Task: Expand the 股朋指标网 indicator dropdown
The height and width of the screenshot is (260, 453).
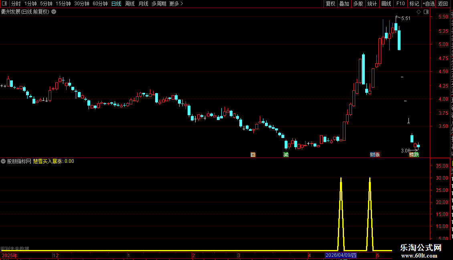Action: [x=3, y=161]
